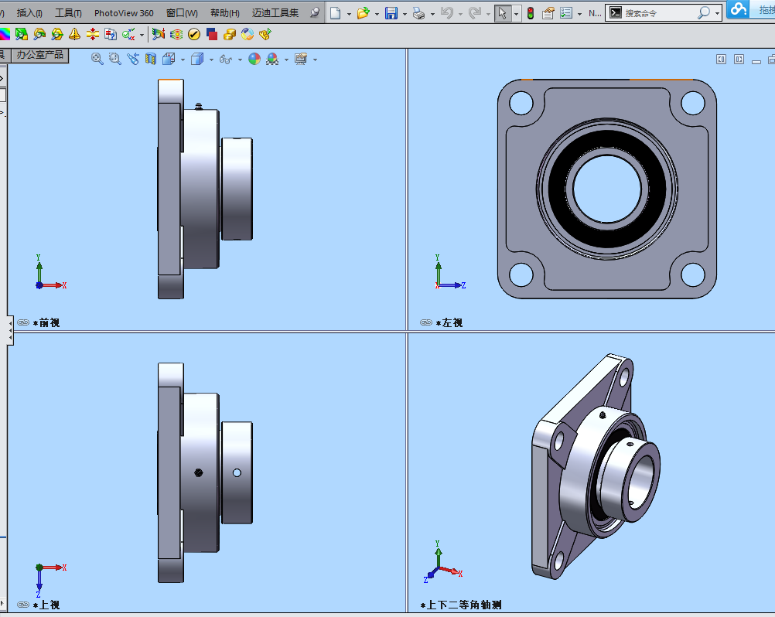Image resolution: width=775 pixels, height=617 pixels.
Task: Click the yellow bell-shaped analysis icon
Action: [x=74, y=34]
